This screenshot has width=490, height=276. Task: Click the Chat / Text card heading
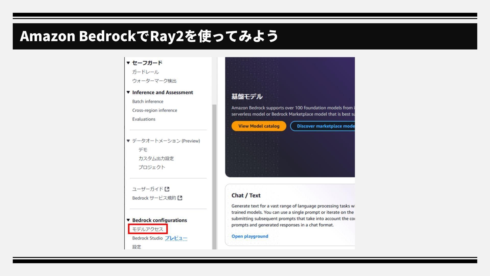pyautogui.click(x=246, y=195)
